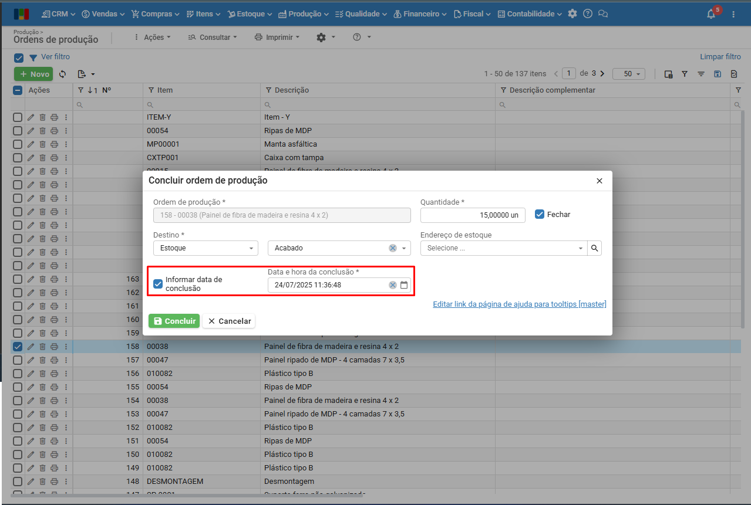Click the refresh grid icon next to Novo
This screenshot has width=751, height=505.
[62, 74]
